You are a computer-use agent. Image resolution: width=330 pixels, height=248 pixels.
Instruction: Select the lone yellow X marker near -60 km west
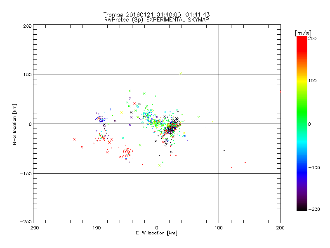click(121, 112)
